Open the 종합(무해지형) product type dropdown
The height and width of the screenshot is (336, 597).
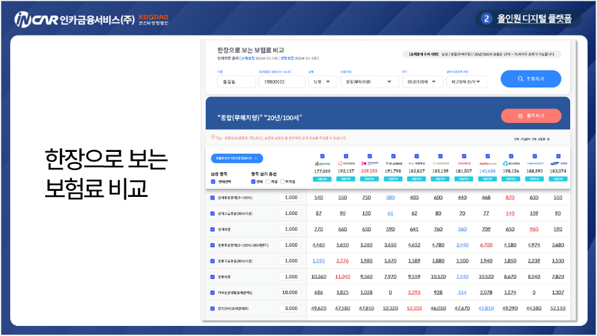click(370, 82)
